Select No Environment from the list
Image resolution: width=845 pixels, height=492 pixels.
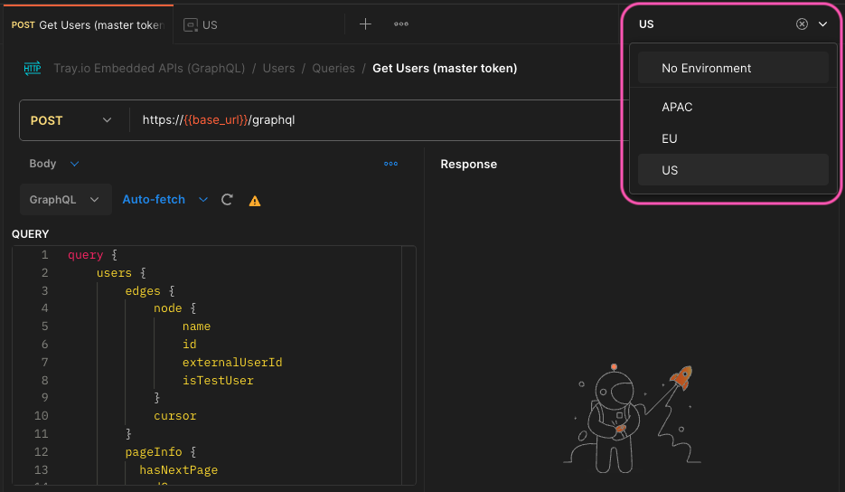(x=706, y=68)
